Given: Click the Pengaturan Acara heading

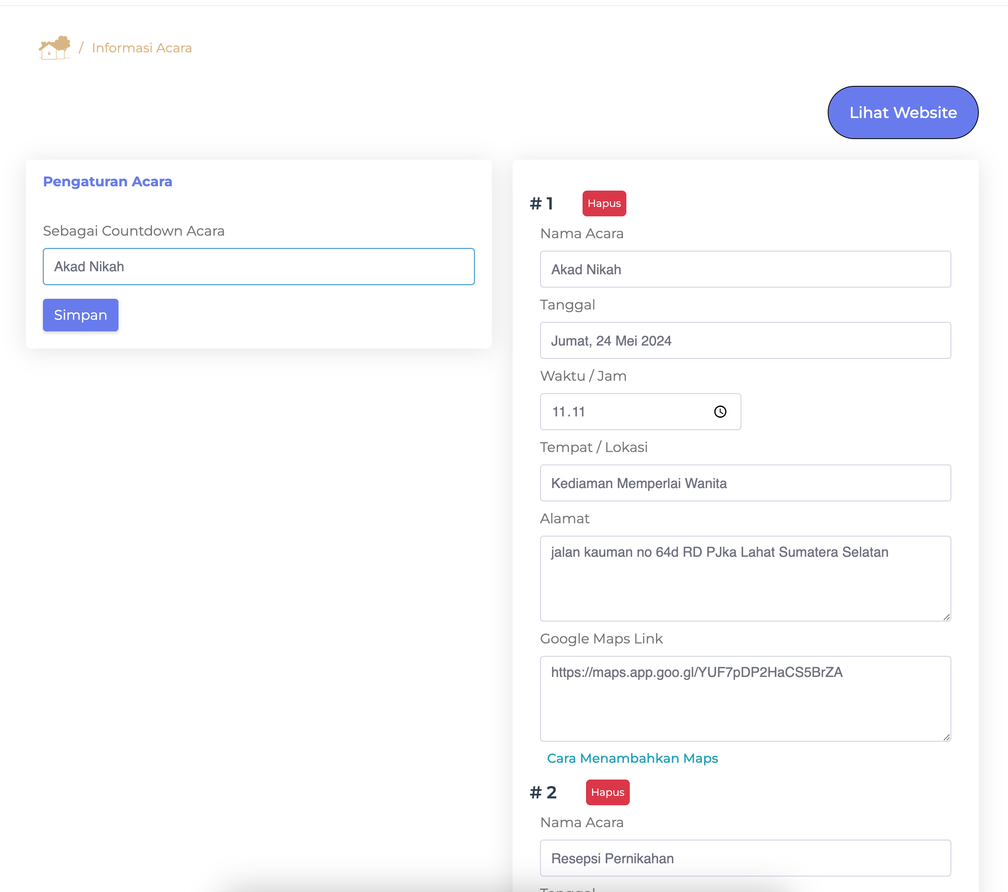Looking at the screenshot, I should click(107, 182).
